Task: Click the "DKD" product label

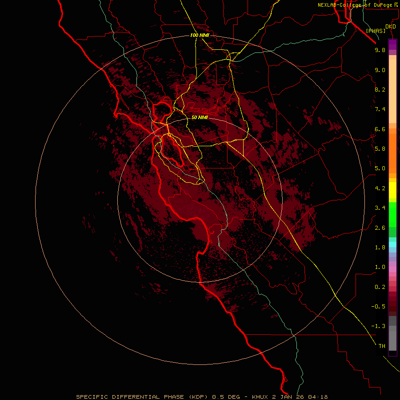Action: (391, 27)
